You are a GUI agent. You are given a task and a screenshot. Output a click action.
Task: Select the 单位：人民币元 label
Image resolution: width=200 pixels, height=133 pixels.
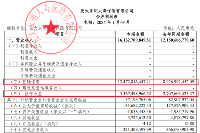pyautogui.click(x=179, y=28)
